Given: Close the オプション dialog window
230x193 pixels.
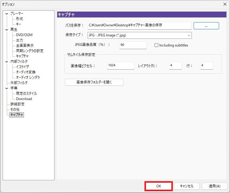Looking at the screenshot, I should click(224, 4).
